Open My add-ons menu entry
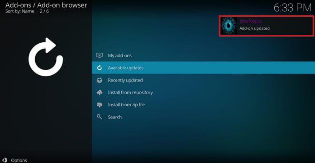This screenshot has height=163, width=315. [x=203, y=55]
